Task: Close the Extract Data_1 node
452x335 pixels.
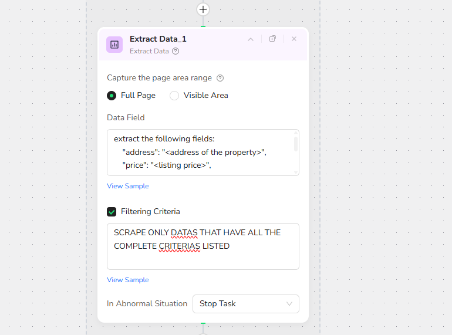Action: 294,39
